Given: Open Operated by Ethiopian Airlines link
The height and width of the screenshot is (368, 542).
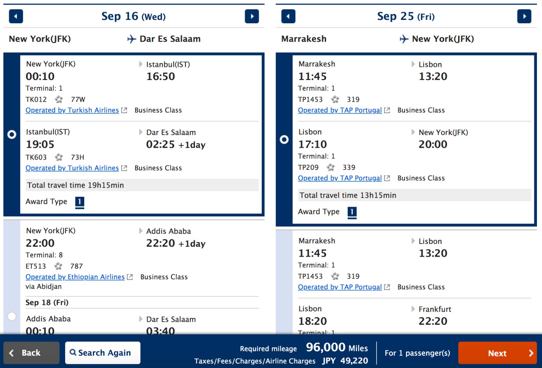Looking at the screenshot, I should pos(75,277).
